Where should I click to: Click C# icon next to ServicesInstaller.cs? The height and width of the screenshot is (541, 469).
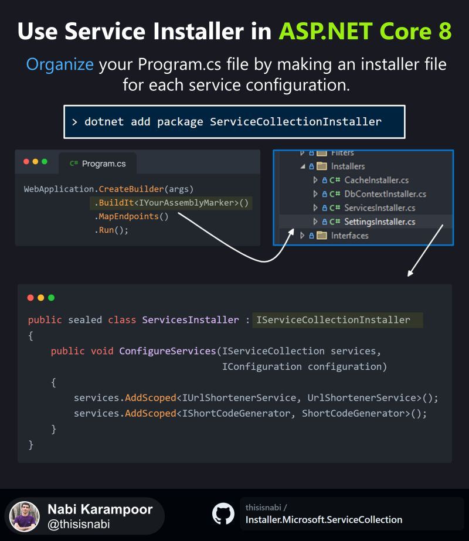335,207
